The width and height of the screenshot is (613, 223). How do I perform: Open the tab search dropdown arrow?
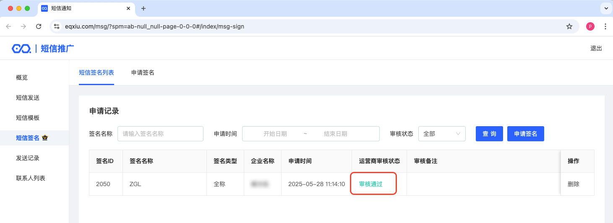click(606, 8)
